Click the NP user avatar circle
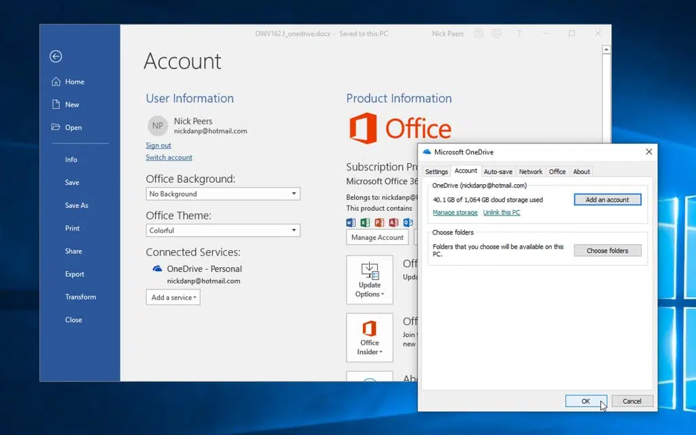Screen dimensions: 696x435 [x=158, y=126]
